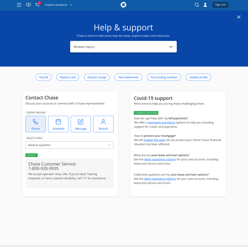Open the Browse topics dropdown

[x=123, y=47]
